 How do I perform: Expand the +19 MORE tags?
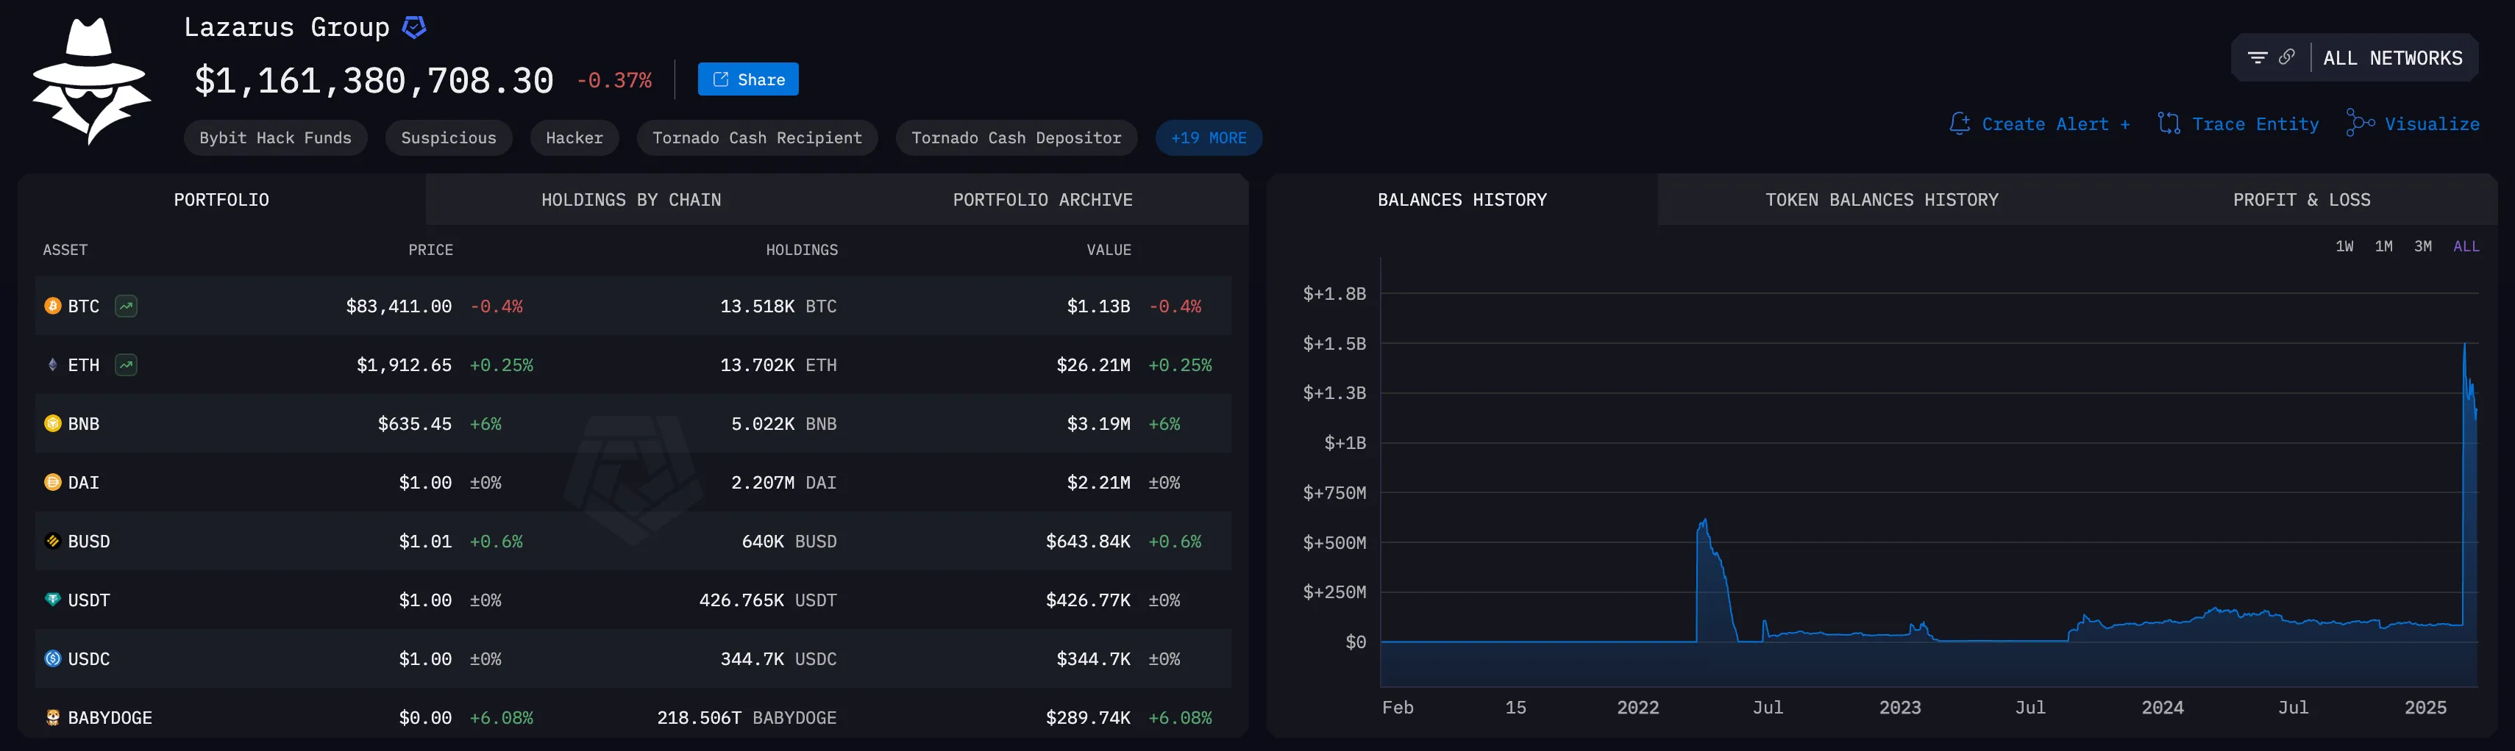click(1209, 137)
